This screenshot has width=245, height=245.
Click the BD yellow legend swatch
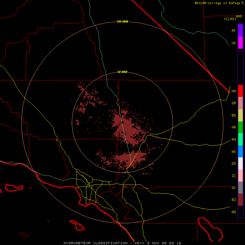(x=240, y=115)
